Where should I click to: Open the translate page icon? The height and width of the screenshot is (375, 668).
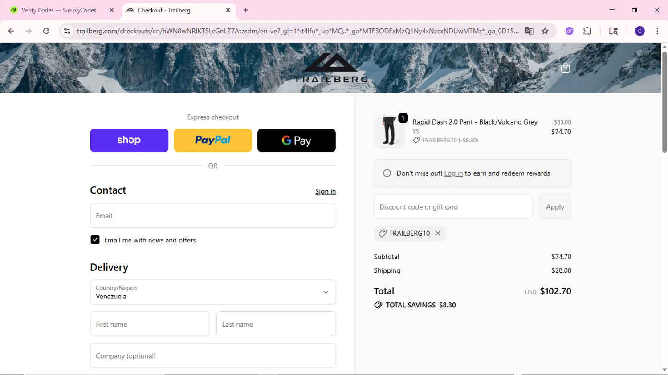click(x=529, y=31)
